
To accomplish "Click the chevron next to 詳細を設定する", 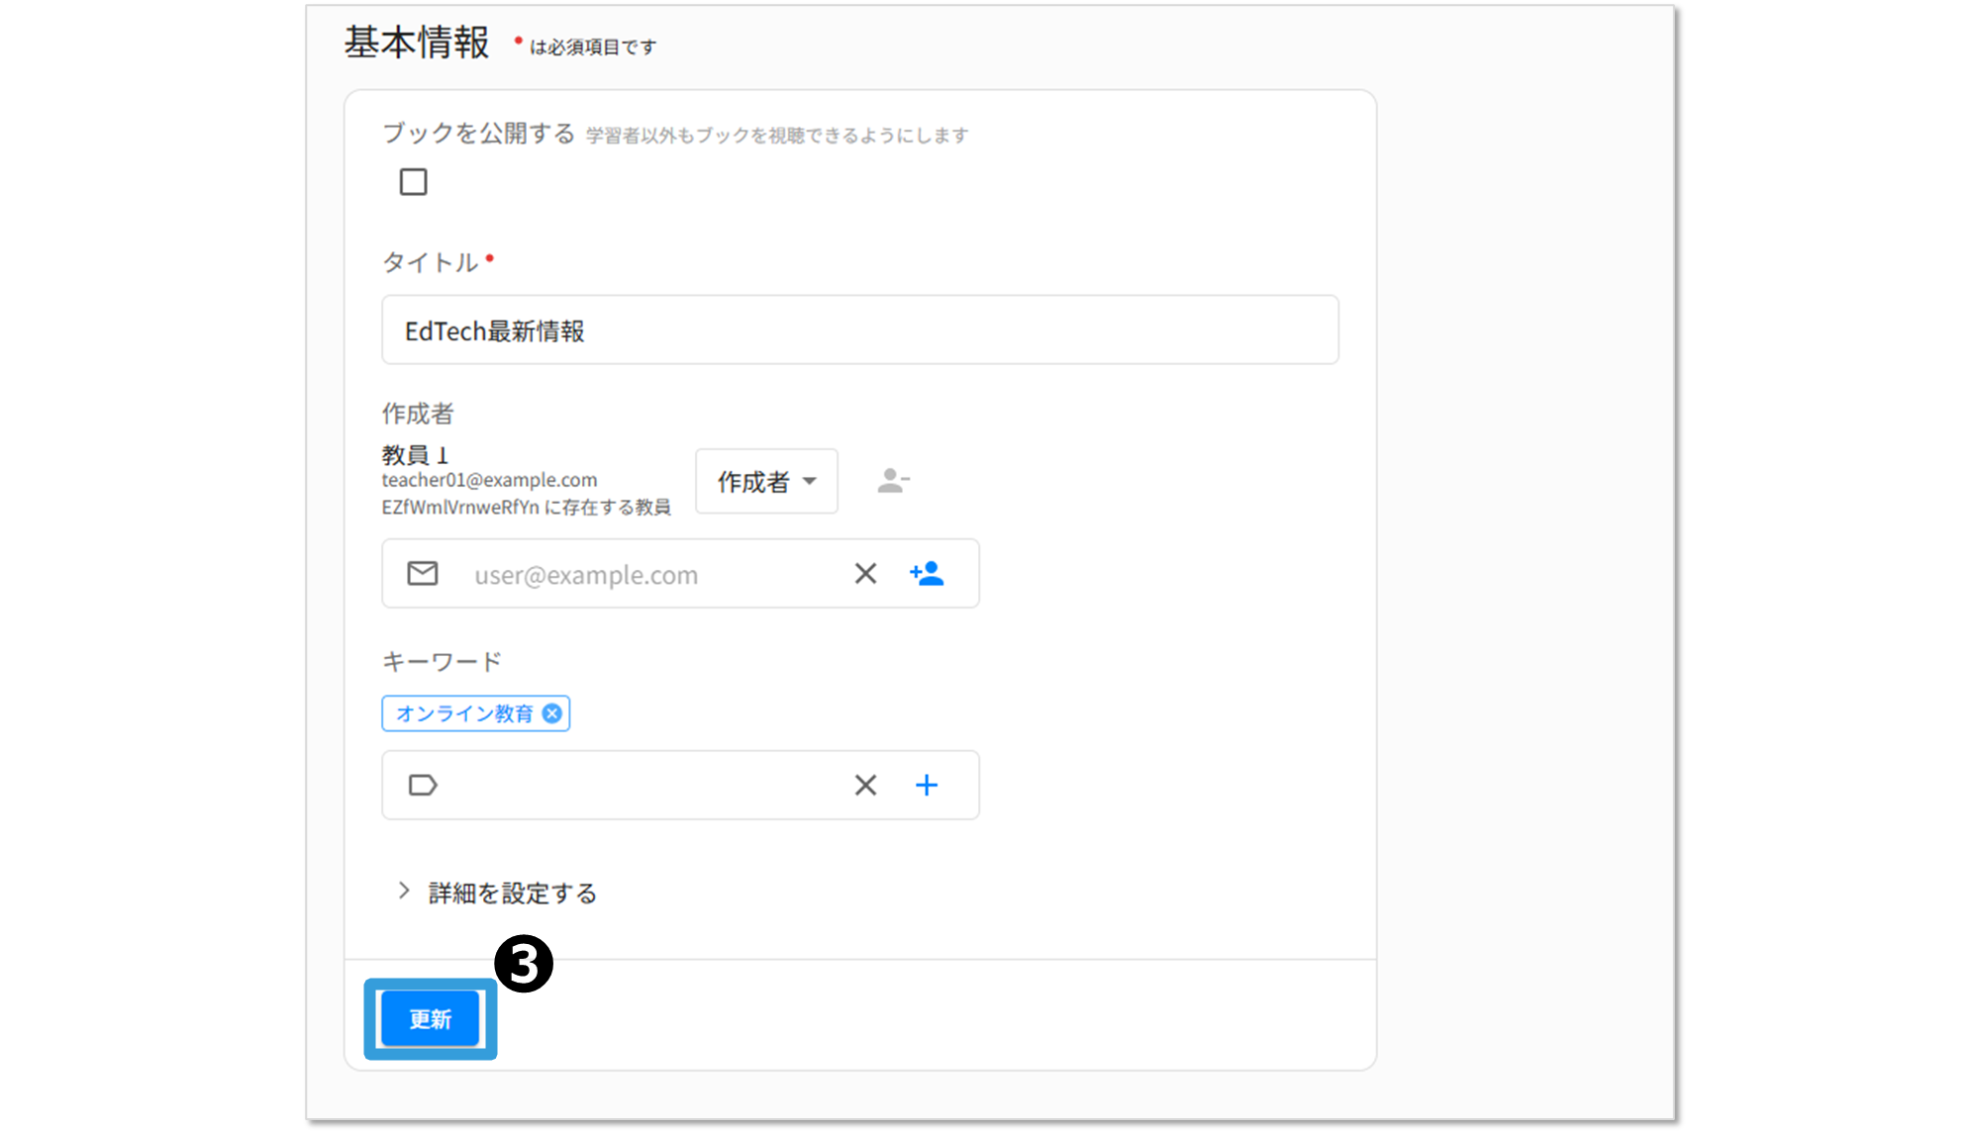I will point(404,892).
